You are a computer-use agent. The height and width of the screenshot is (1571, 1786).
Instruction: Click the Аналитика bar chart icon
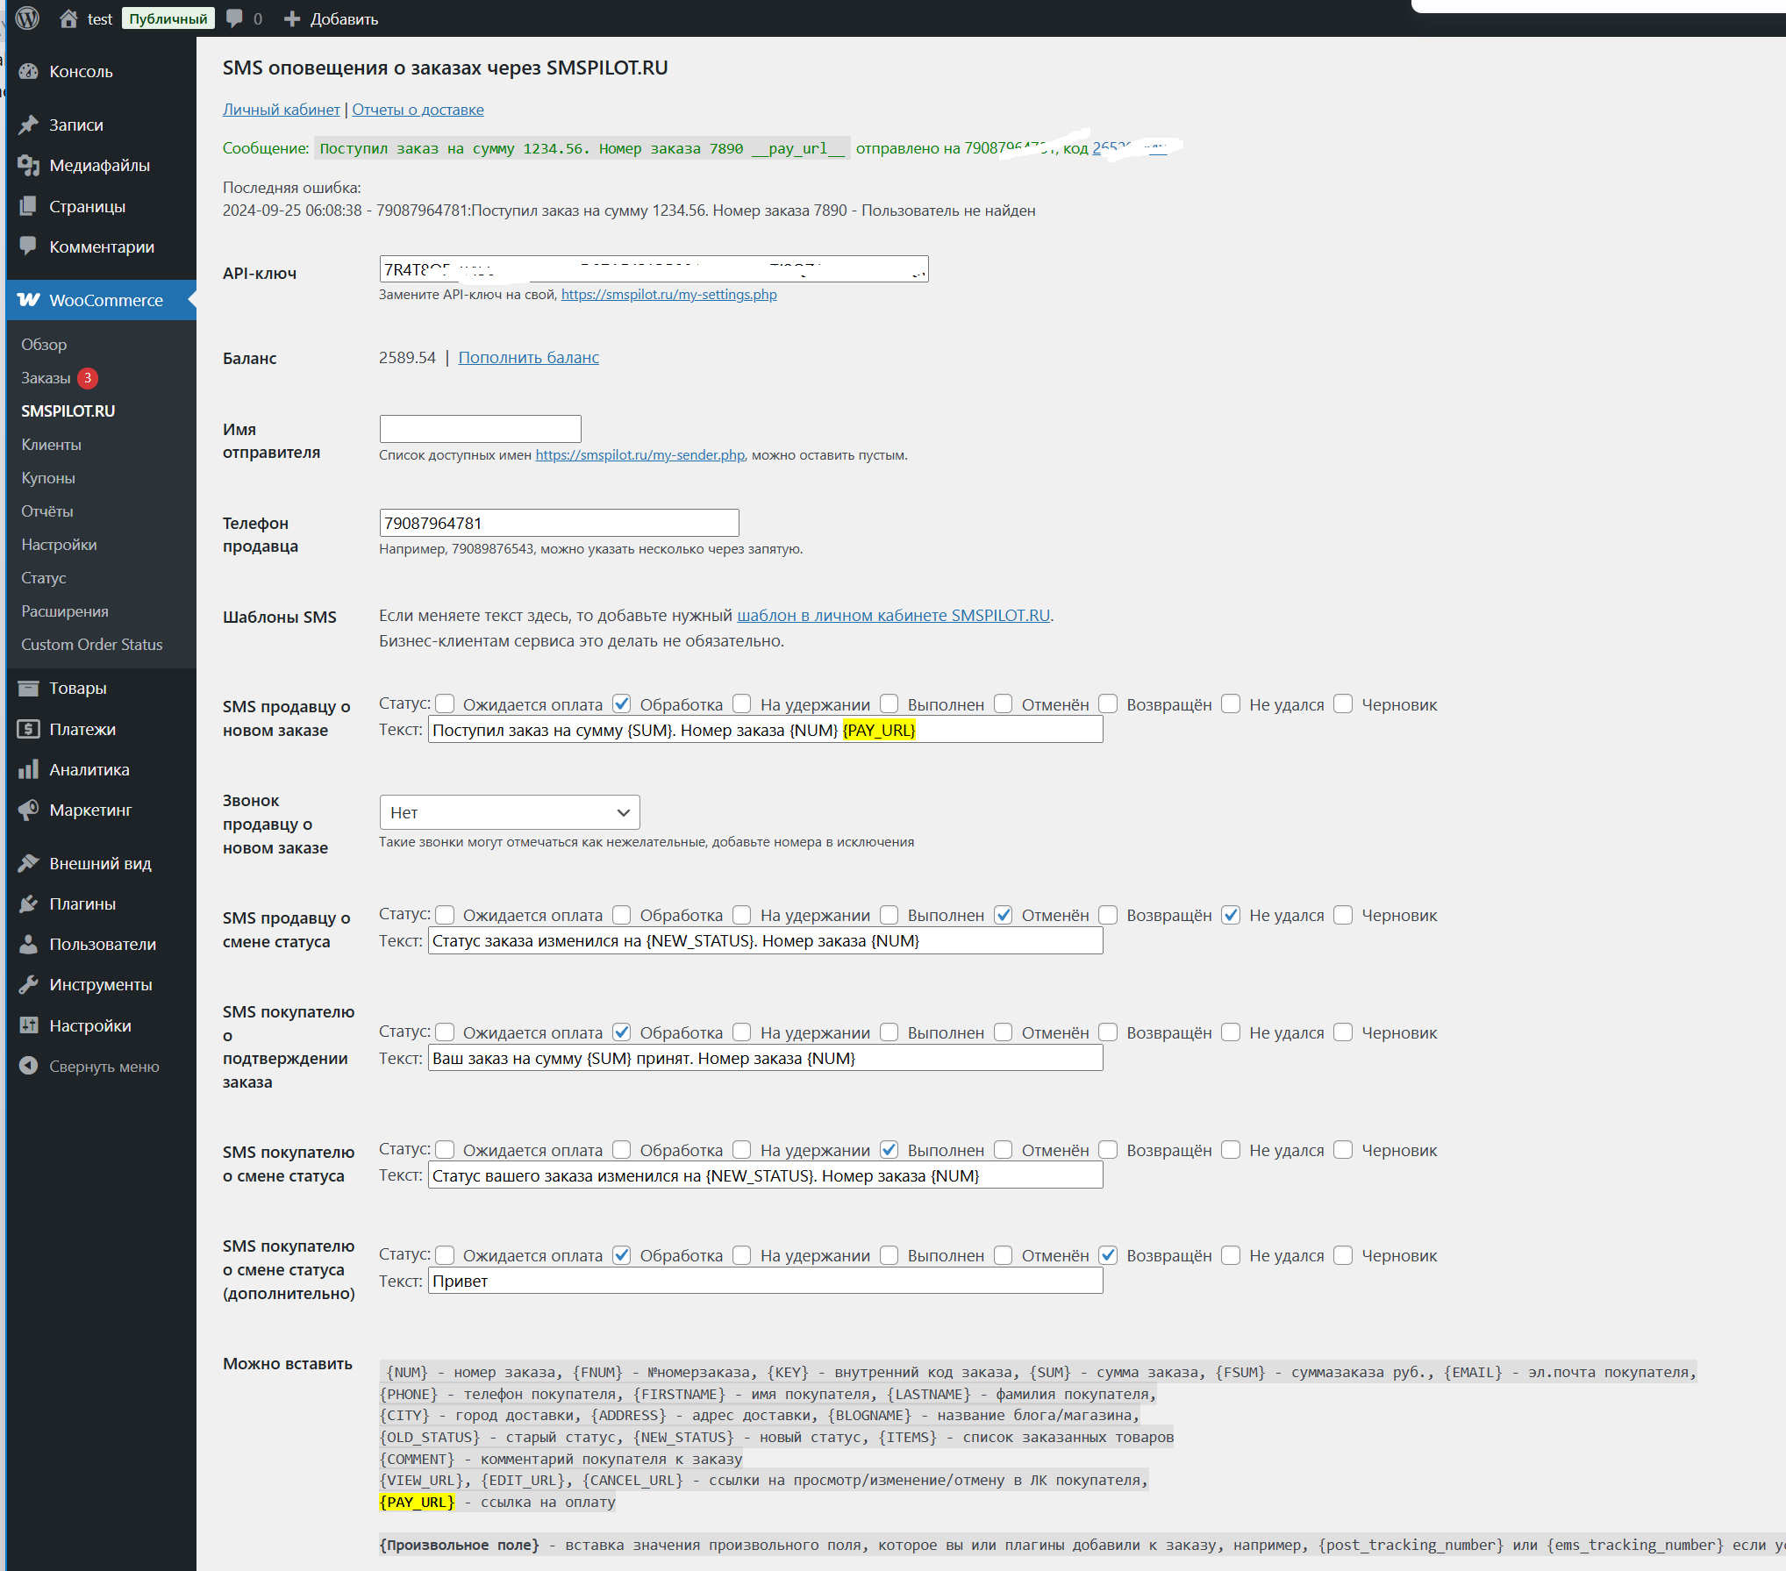click(x=28, y=769)
